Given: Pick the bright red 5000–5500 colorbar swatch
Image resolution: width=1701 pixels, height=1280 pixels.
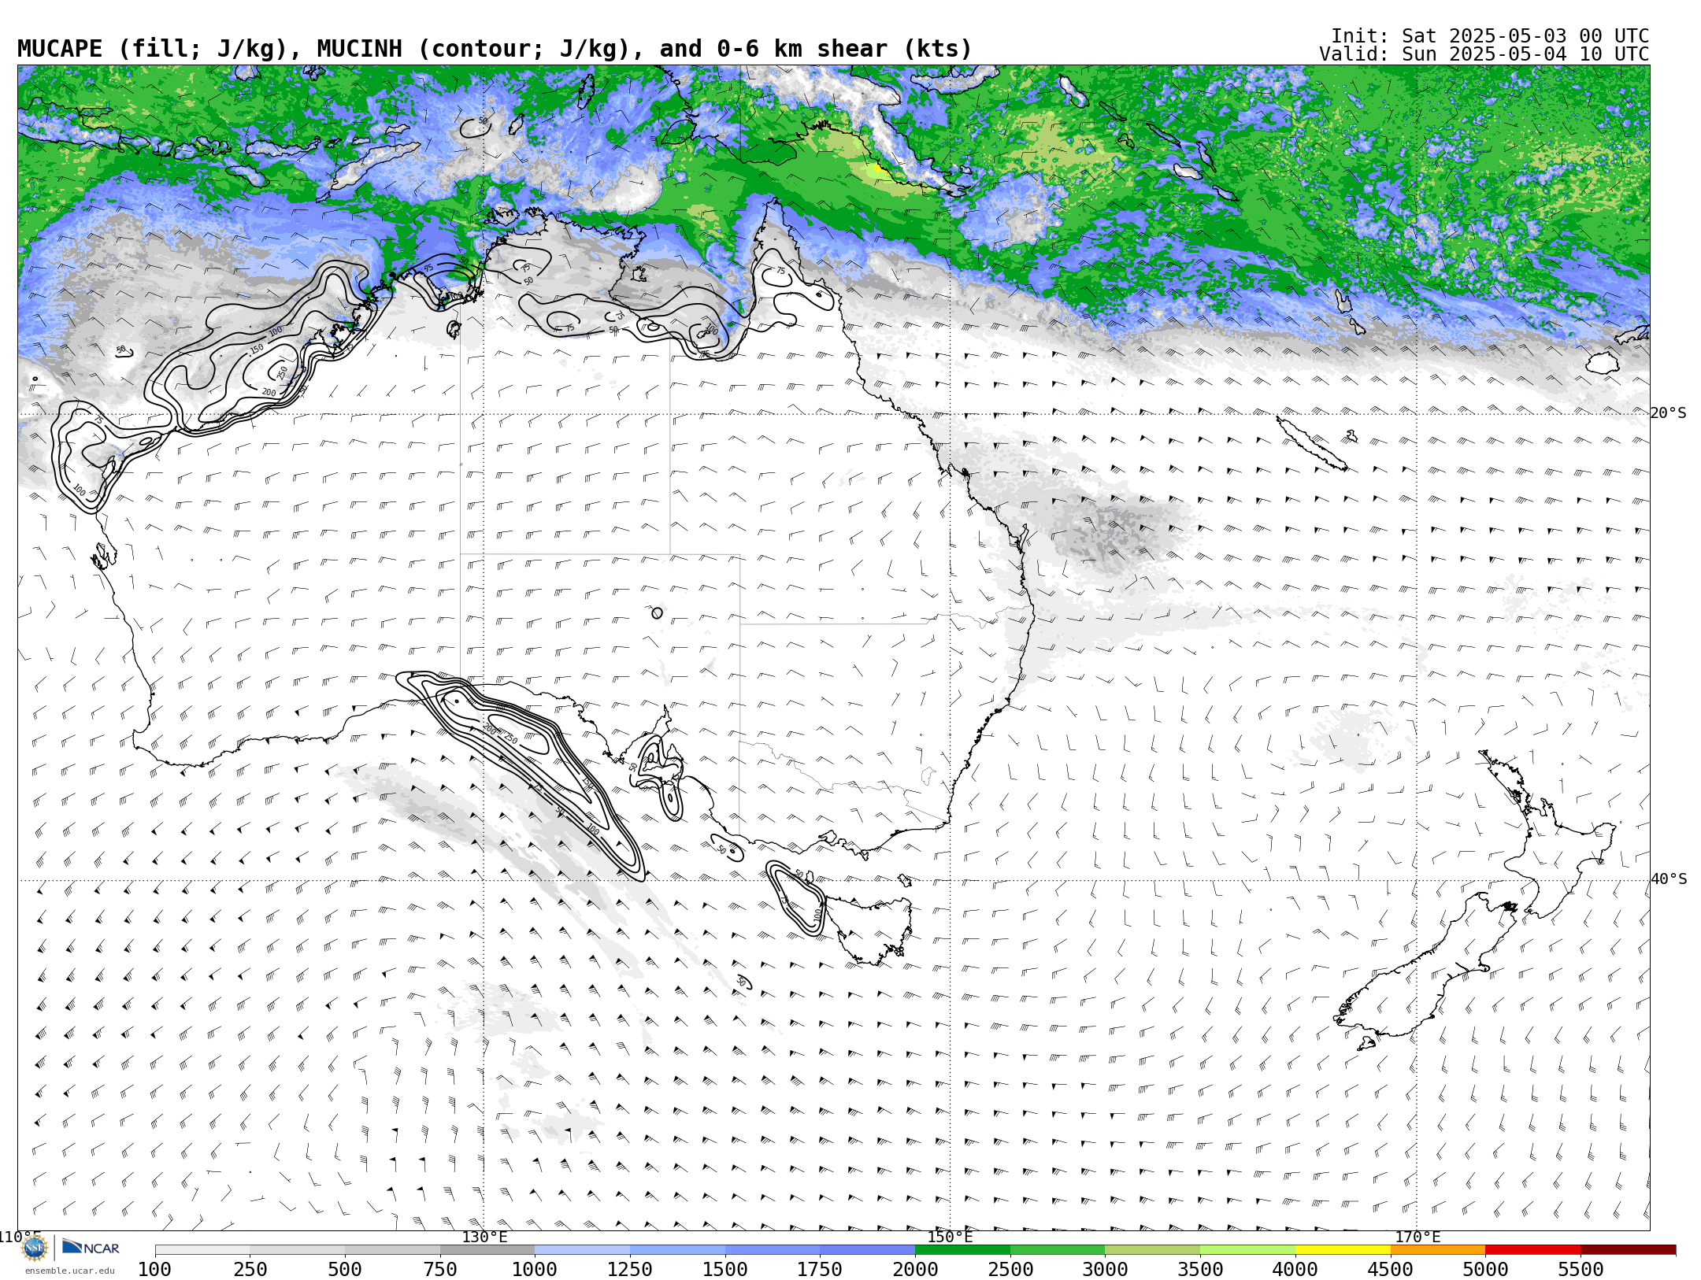Looking at the screenshot, I should tap(1533, 1250).
